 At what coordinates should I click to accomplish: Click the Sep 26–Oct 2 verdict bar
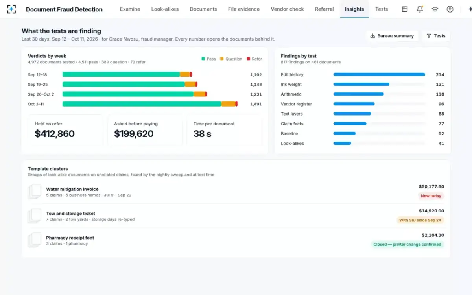pyautogui.click(x=135, y=94)
